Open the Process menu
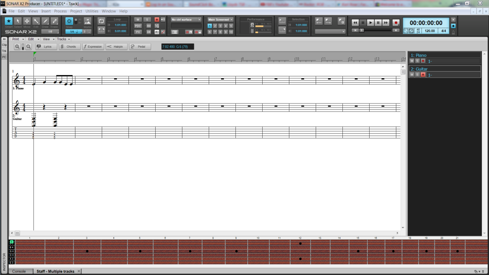 point(60,11)
